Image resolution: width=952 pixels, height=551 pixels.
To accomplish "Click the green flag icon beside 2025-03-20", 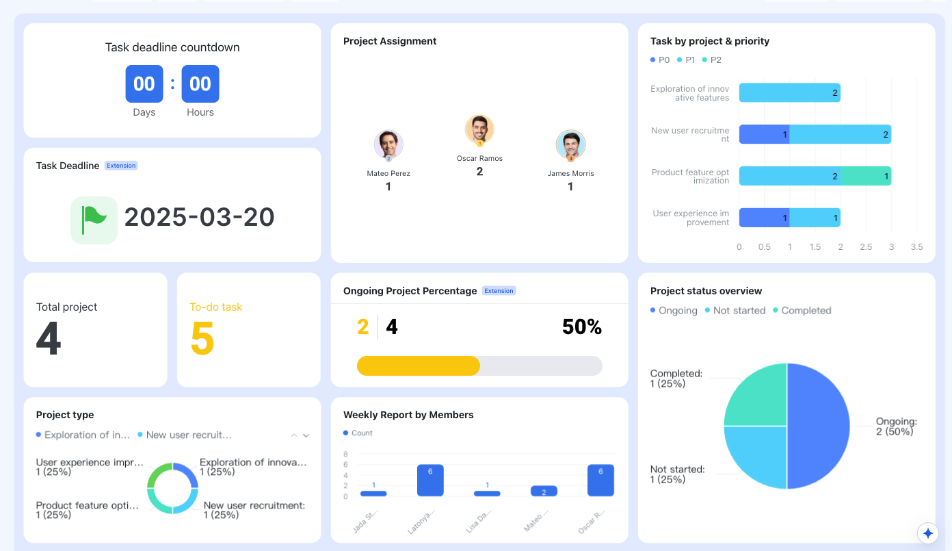I will [x=94, y=220].
